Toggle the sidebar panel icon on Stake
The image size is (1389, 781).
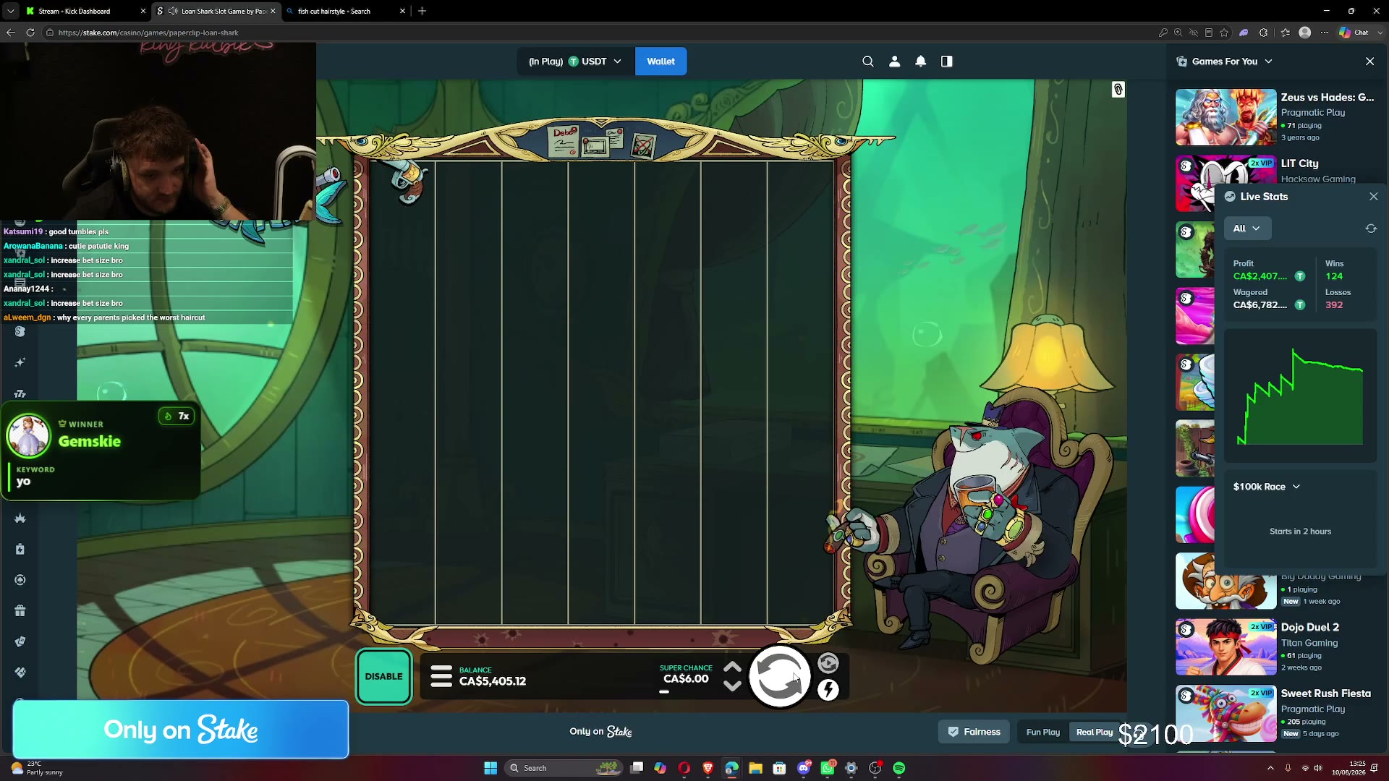(x=947, y=61)
